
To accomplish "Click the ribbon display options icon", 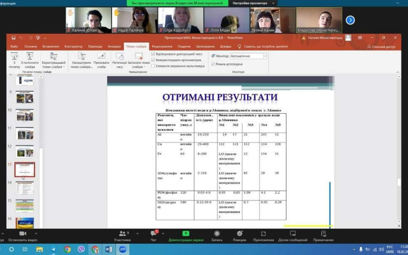I will 360,38.
